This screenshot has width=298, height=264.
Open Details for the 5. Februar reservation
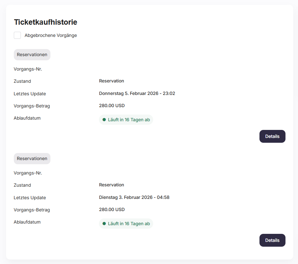coord(272,136)
